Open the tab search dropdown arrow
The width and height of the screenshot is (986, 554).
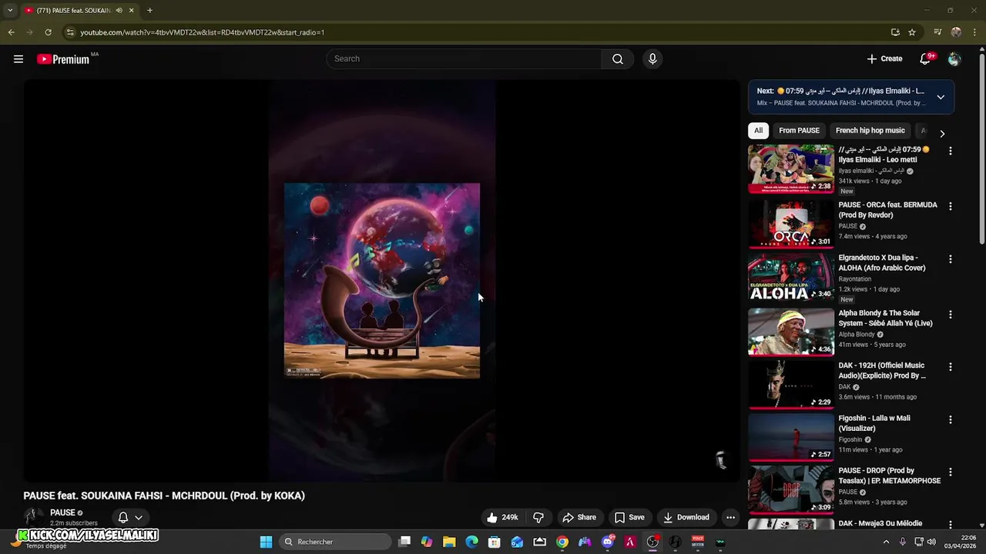coord(10,11)
